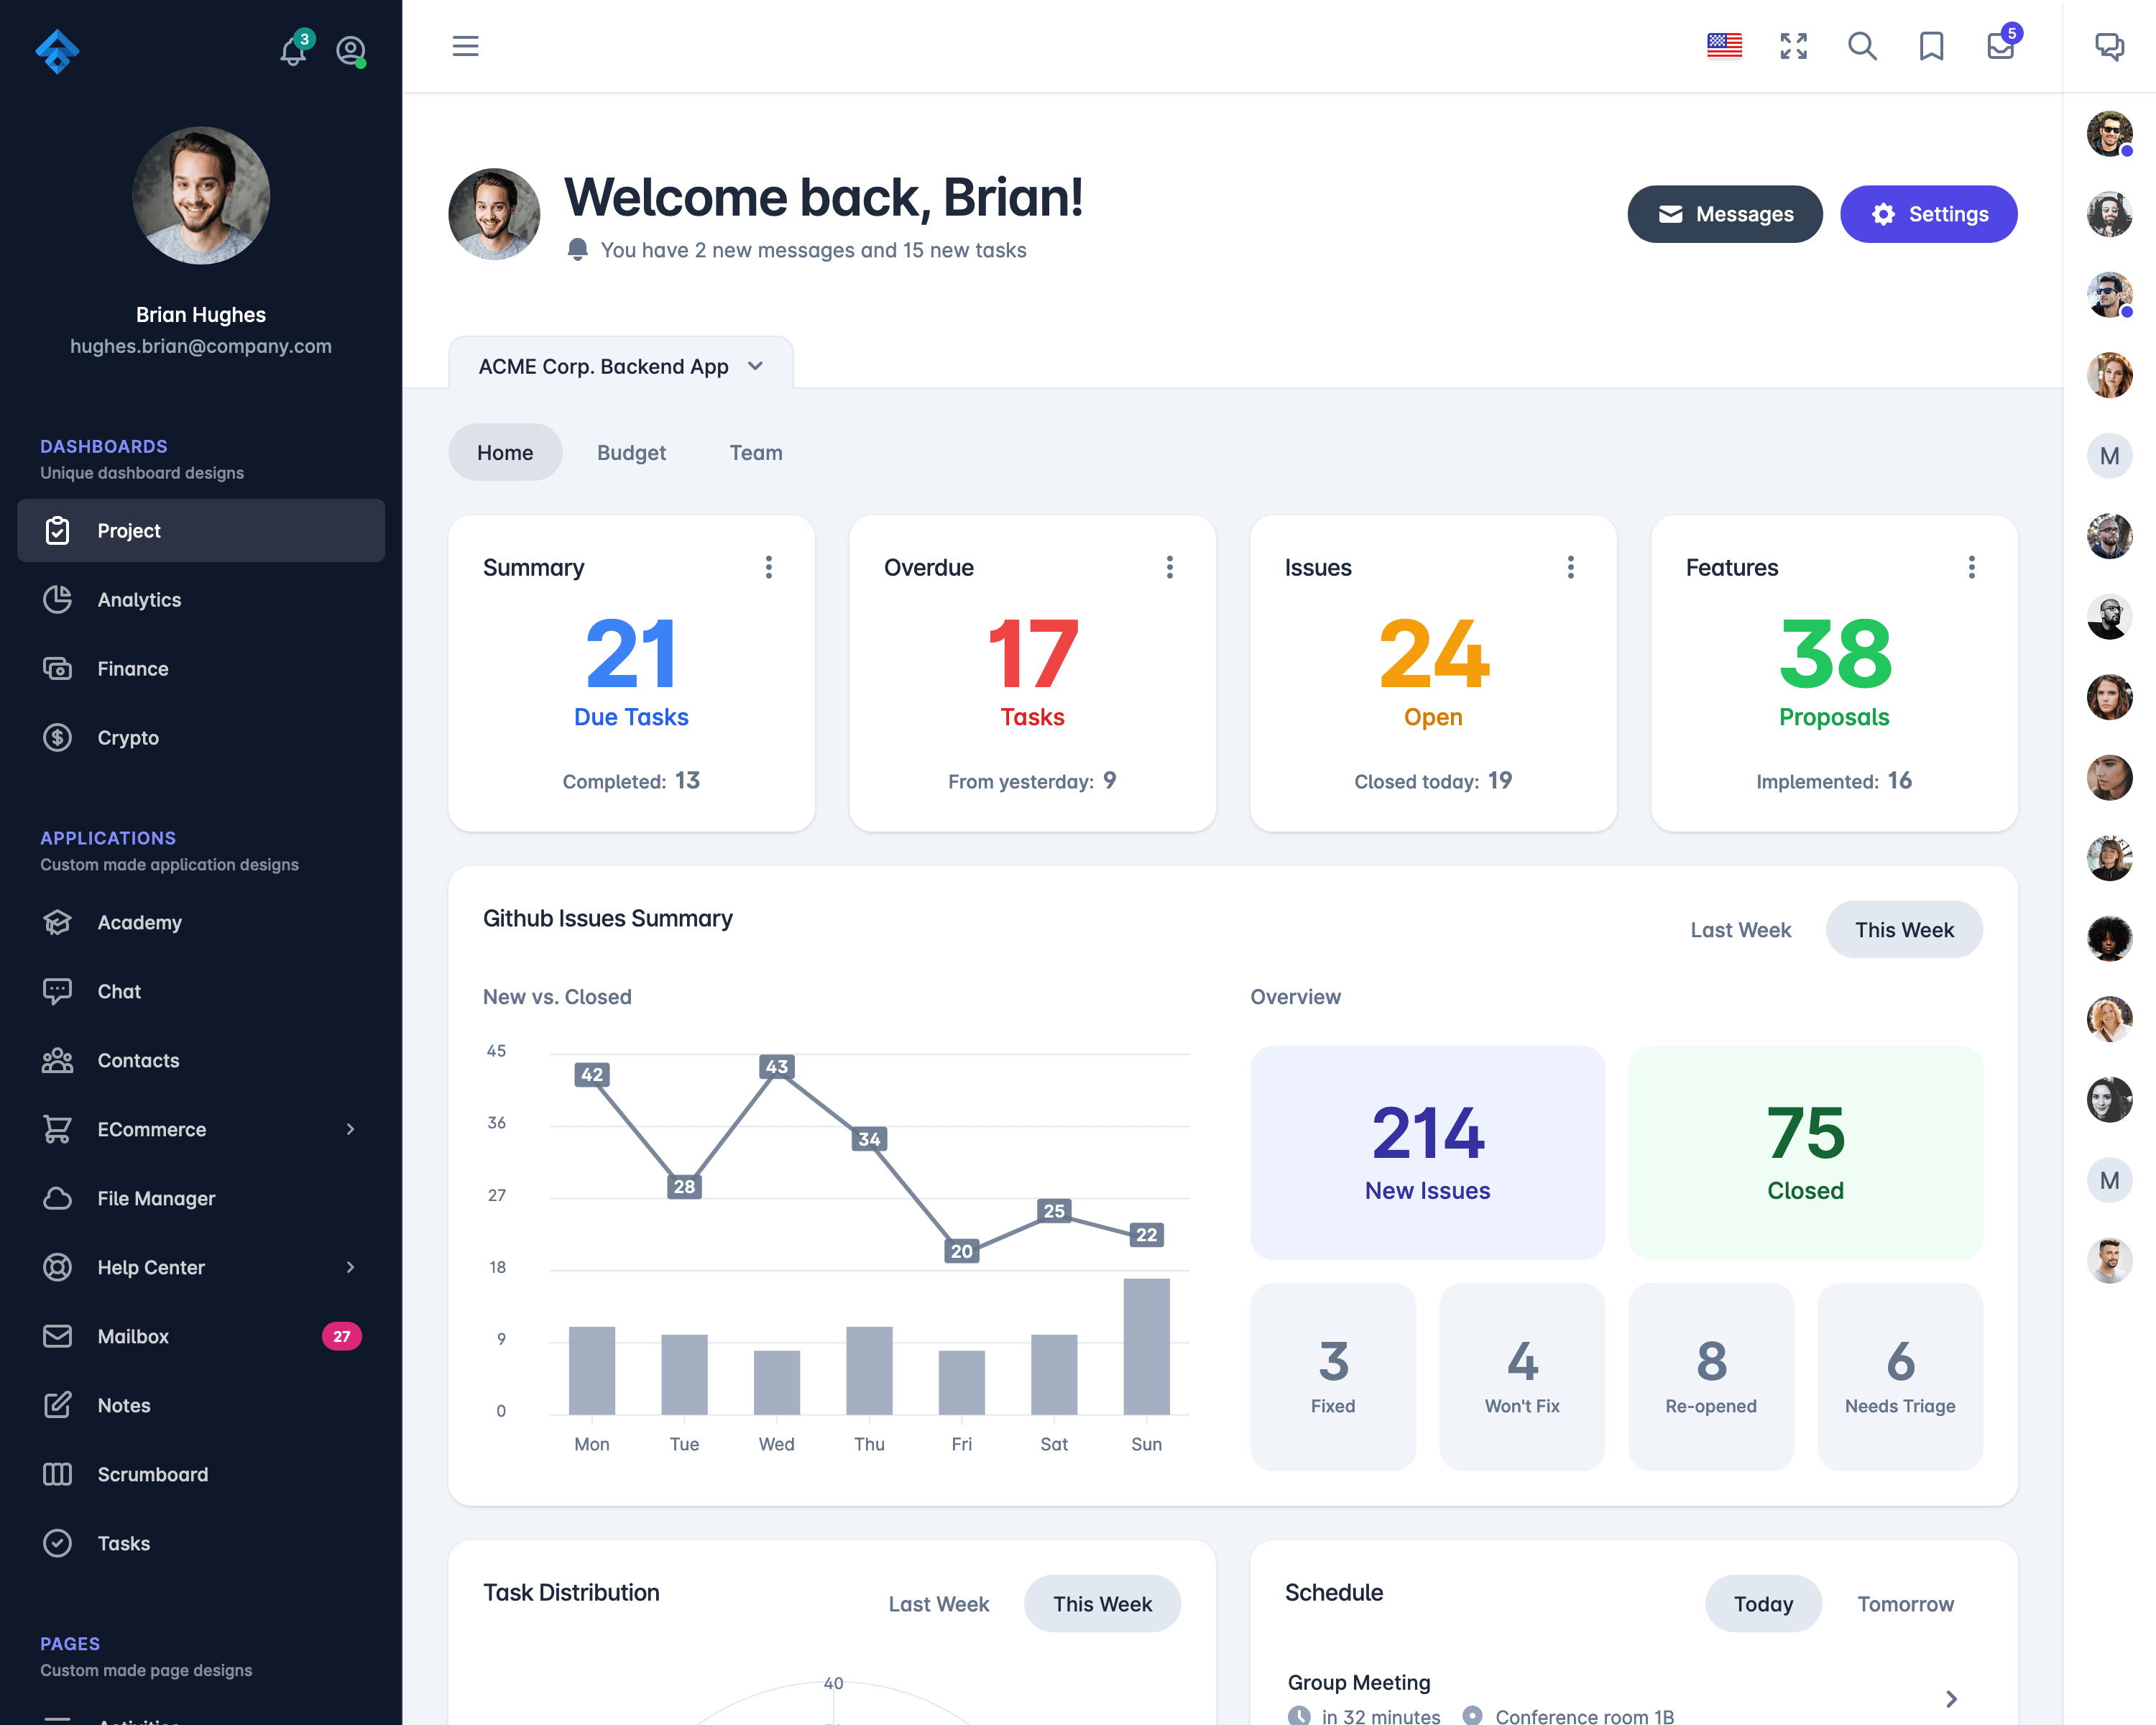Switch Schedule view to Tomorrow
Image resolution: width=2156 pixels, height=1725 pixels.
(x=1906, y=1604)
